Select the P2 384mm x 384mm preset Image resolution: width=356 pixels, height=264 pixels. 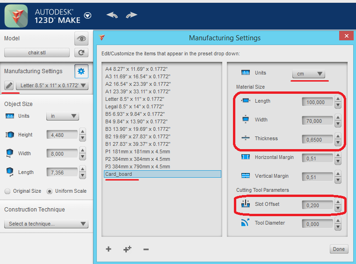pos(138,159)
